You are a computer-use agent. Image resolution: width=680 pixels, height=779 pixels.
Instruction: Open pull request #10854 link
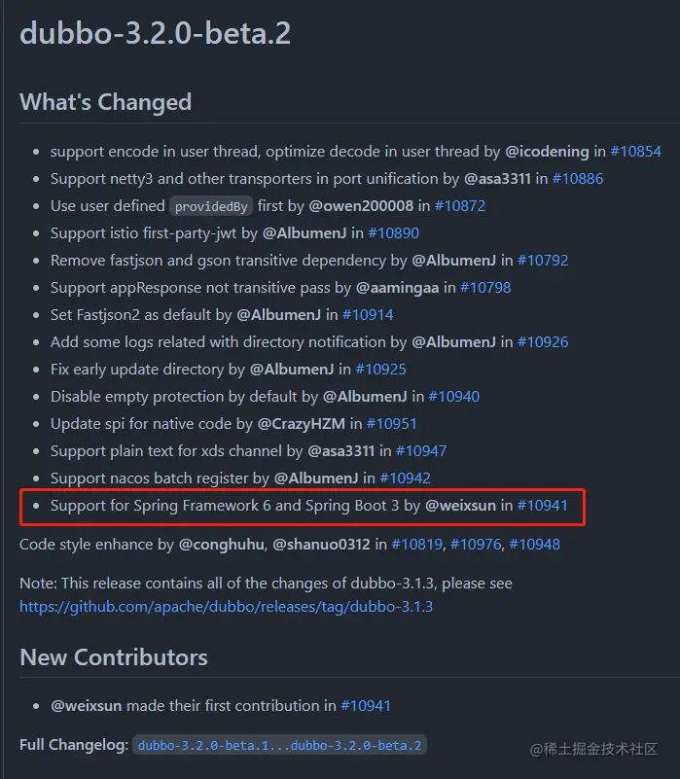(x=636, y=152)
